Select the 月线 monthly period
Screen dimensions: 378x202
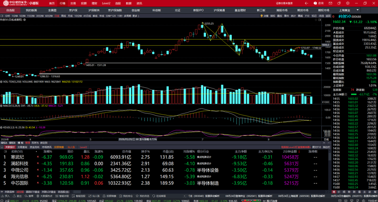point(70,16)
